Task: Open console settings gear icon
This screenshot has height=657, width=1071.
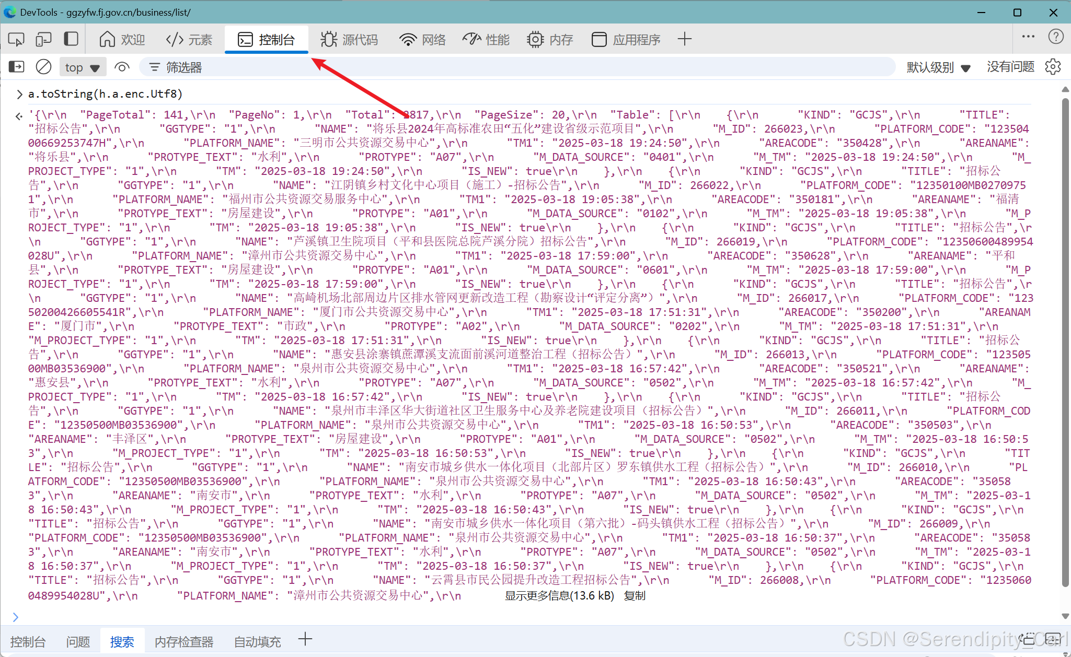Action: pos(1053,67)
